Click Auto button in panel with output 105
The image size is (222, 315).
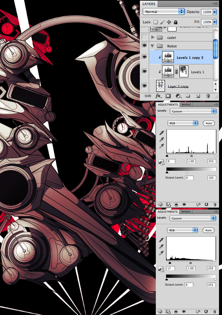[x=209, y=123]
